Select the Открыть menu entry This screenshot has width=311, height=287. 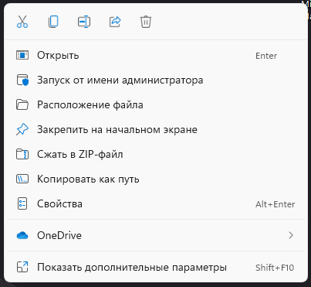tap(156, 56)
